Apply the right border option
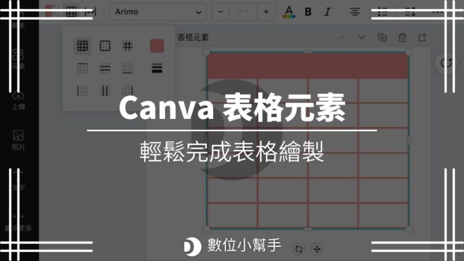 [x=127, y=91]
